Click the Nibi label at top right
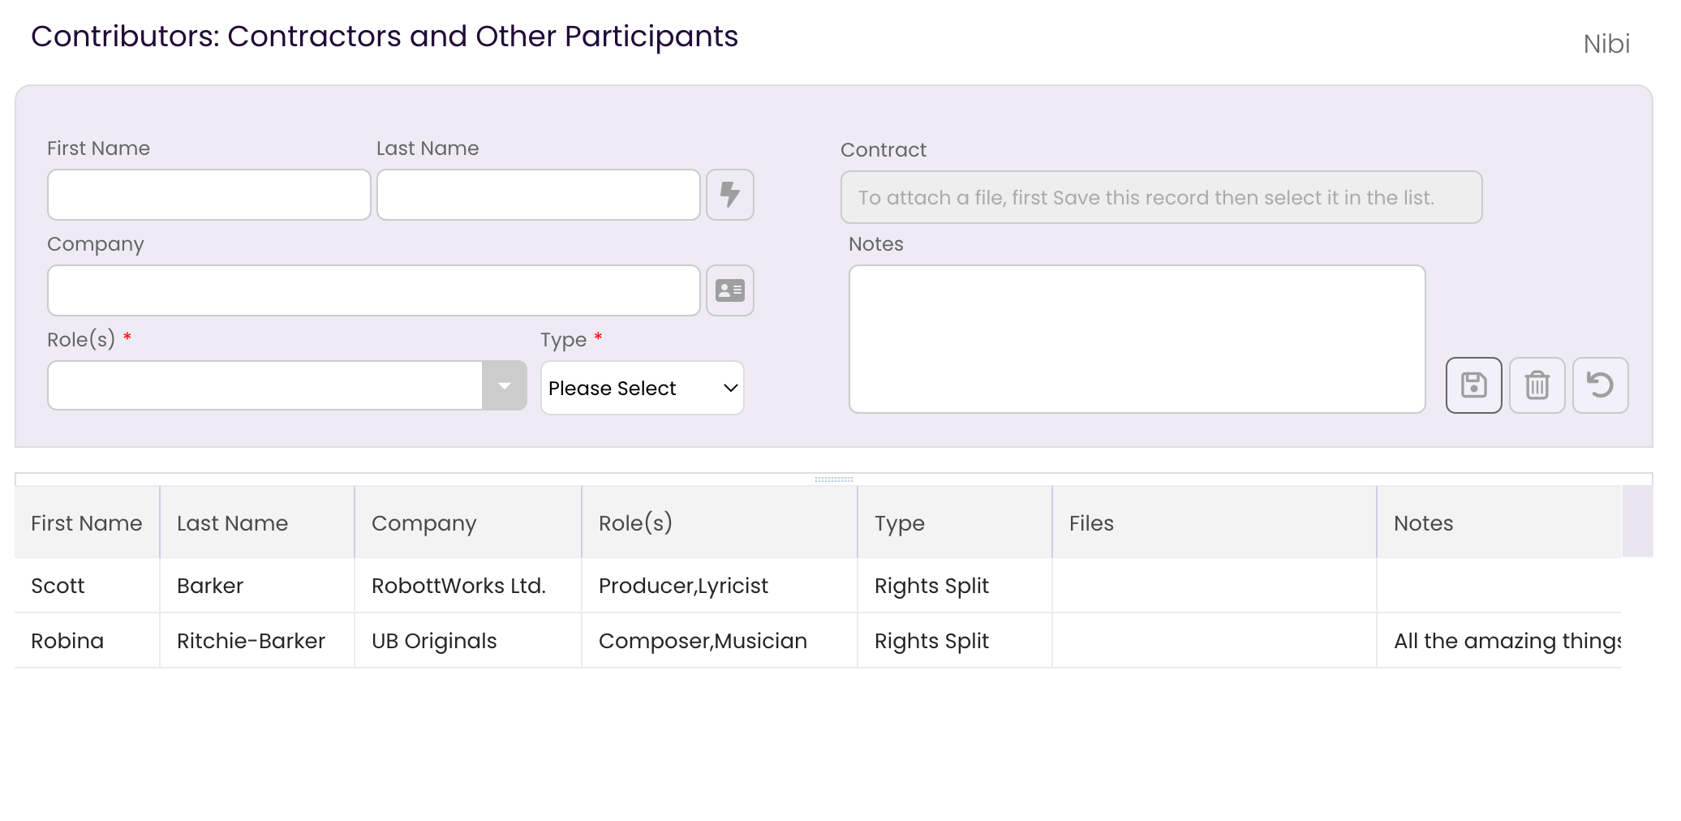Screen dimensions: 1681x821 click(x=1606, y=44)
